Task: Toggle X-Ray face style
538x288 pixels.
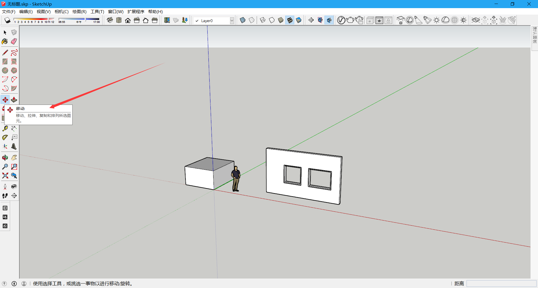Action: coord(243,20)
